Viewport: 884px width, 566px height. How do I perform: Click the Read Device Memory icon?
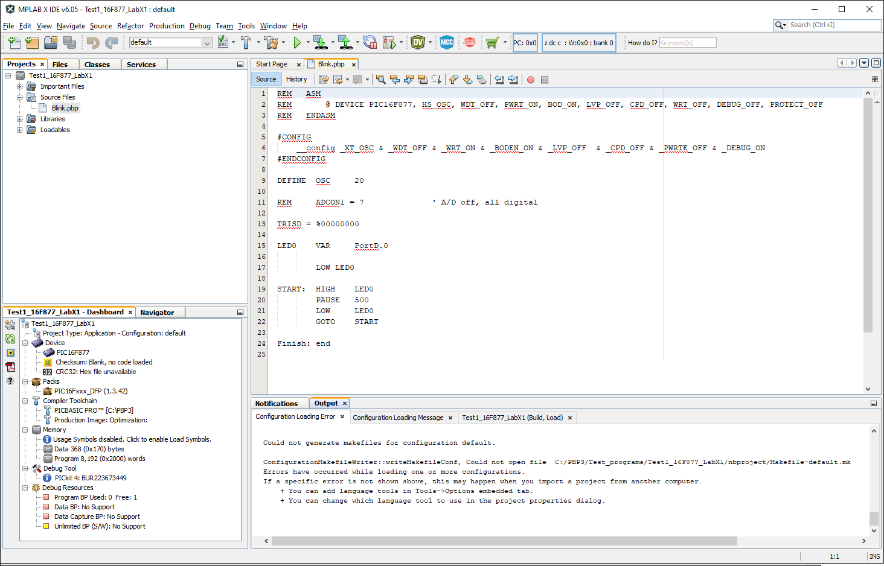tap(345, 42)
